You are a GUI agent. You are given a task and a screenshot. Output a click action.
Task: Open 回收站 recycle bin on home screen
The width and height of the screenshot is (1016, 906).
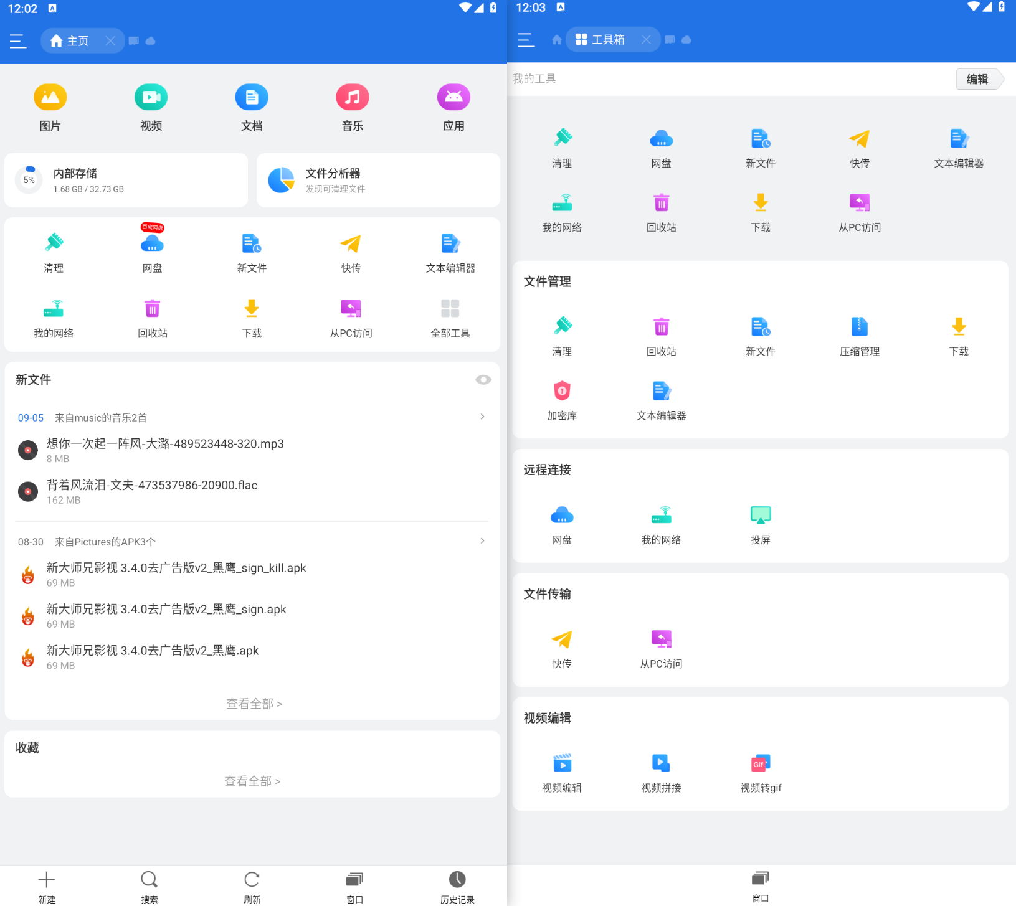point(153,318)
